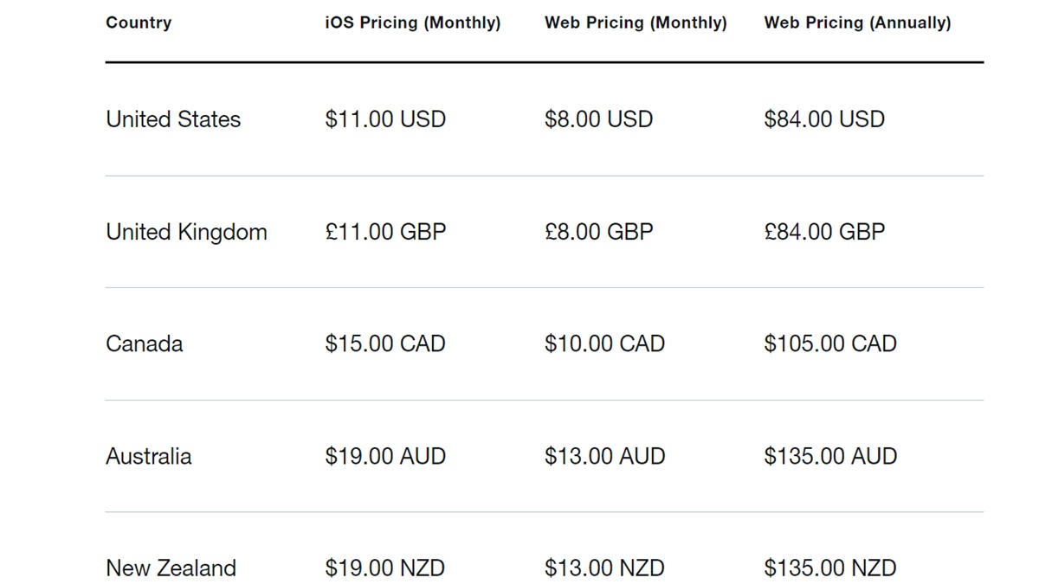Click the Country column header

tap(139, 23)
